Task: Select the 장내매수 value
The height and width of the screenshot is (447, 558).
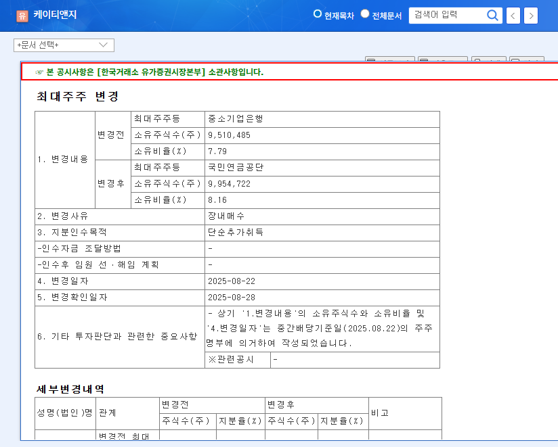Action: click(226, 216)
